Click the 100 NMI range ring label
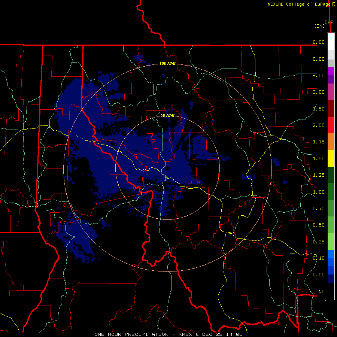The width and height of the screenshot is (337, 337). (167, 63)
